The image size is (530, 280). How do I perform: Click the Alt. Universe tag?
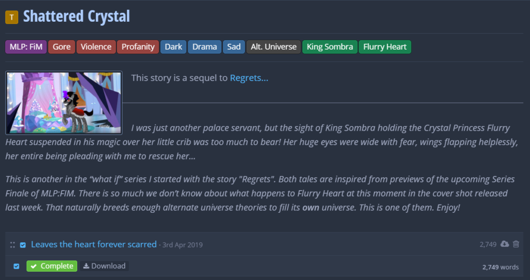(x=273, y=47)
